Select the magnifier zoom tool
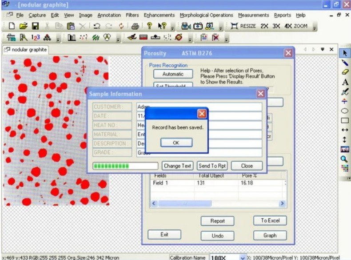Screen dimensions: 351x260 click(344, 159)
